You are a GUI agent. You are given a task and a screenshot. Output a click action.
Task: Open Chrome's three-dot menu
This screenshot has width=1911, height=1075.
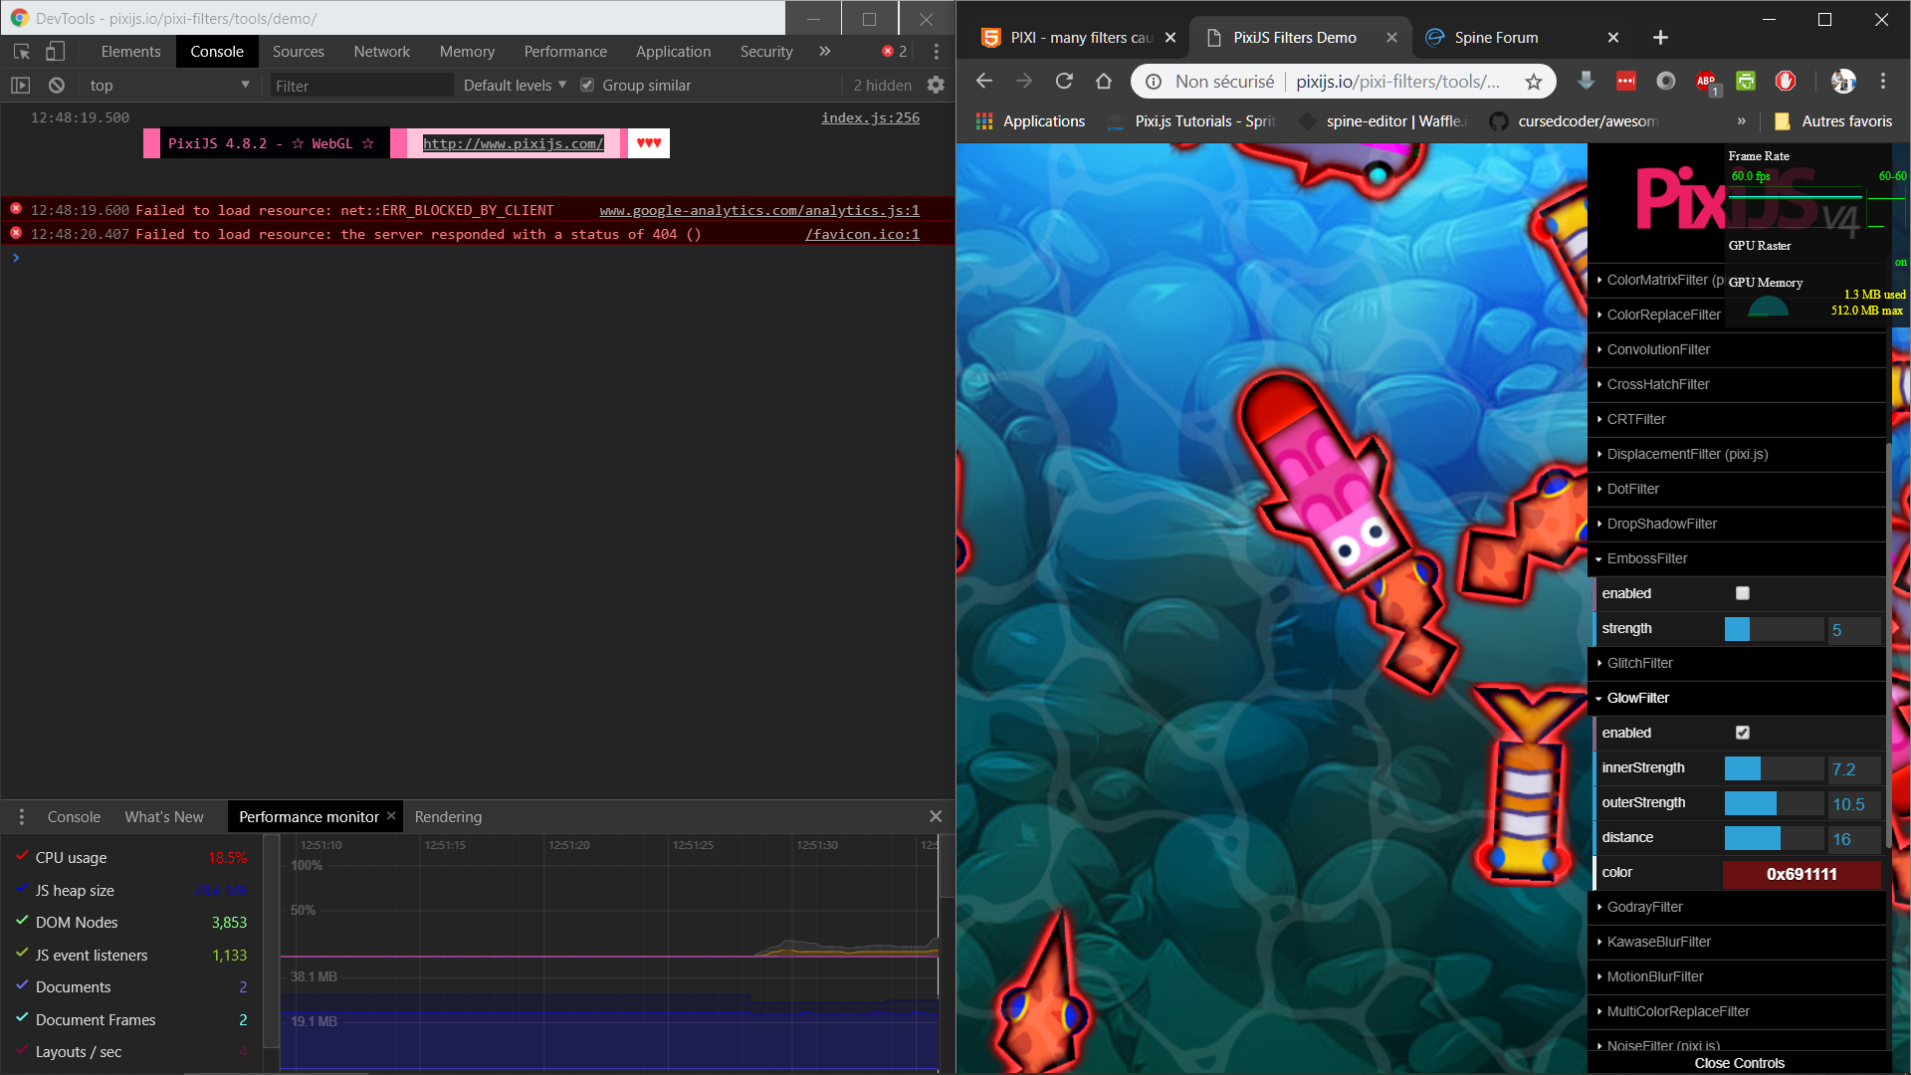tap(1883, 82)
